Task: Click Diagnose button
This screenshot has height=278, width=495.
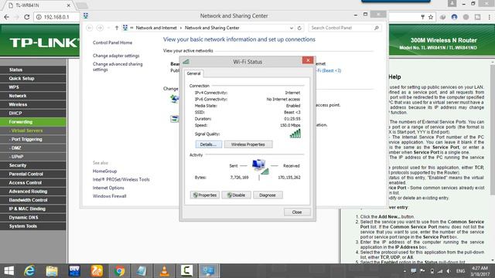Action: coord(268,195)
